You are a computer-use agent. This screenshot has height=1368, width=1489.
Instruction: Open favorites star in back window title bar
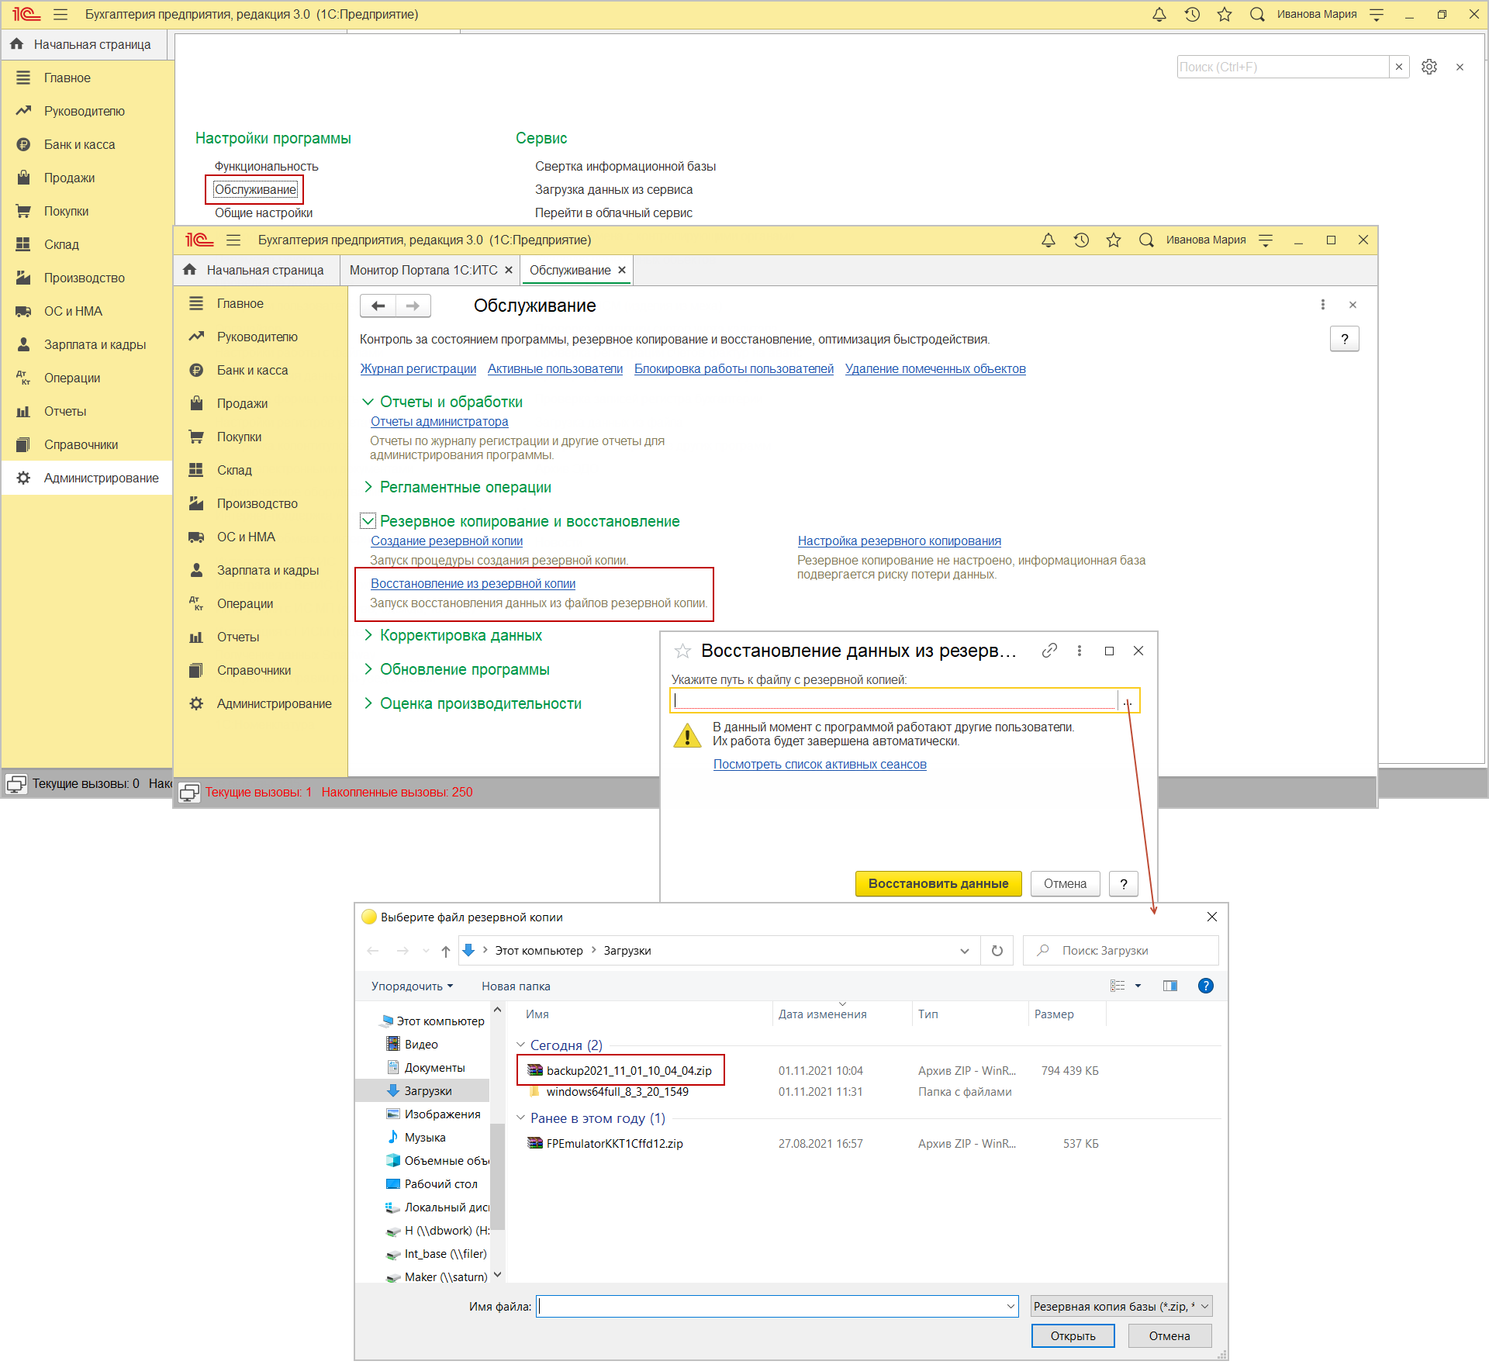click(x=1225, y=14)
